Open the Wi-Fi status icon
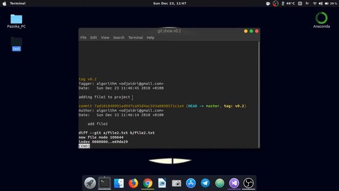 point(315,4)
